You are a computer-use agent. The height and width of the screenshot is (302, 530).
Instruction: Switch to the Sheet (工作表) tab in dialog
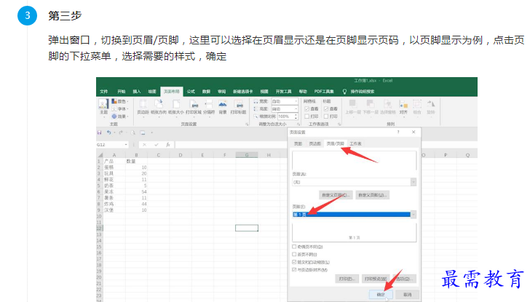pos(355,144)
